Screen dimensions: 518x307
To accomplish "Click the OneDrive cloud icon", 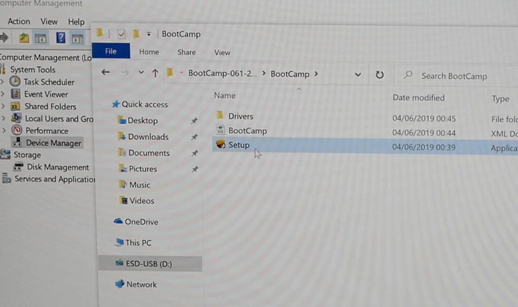I will pyautogui.click(x=118, y=221).
